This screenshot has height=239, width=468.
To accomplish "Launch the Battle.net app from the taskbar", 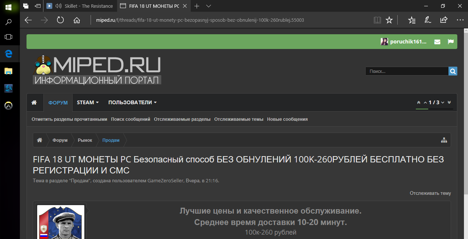I will [x=8, y=88].
